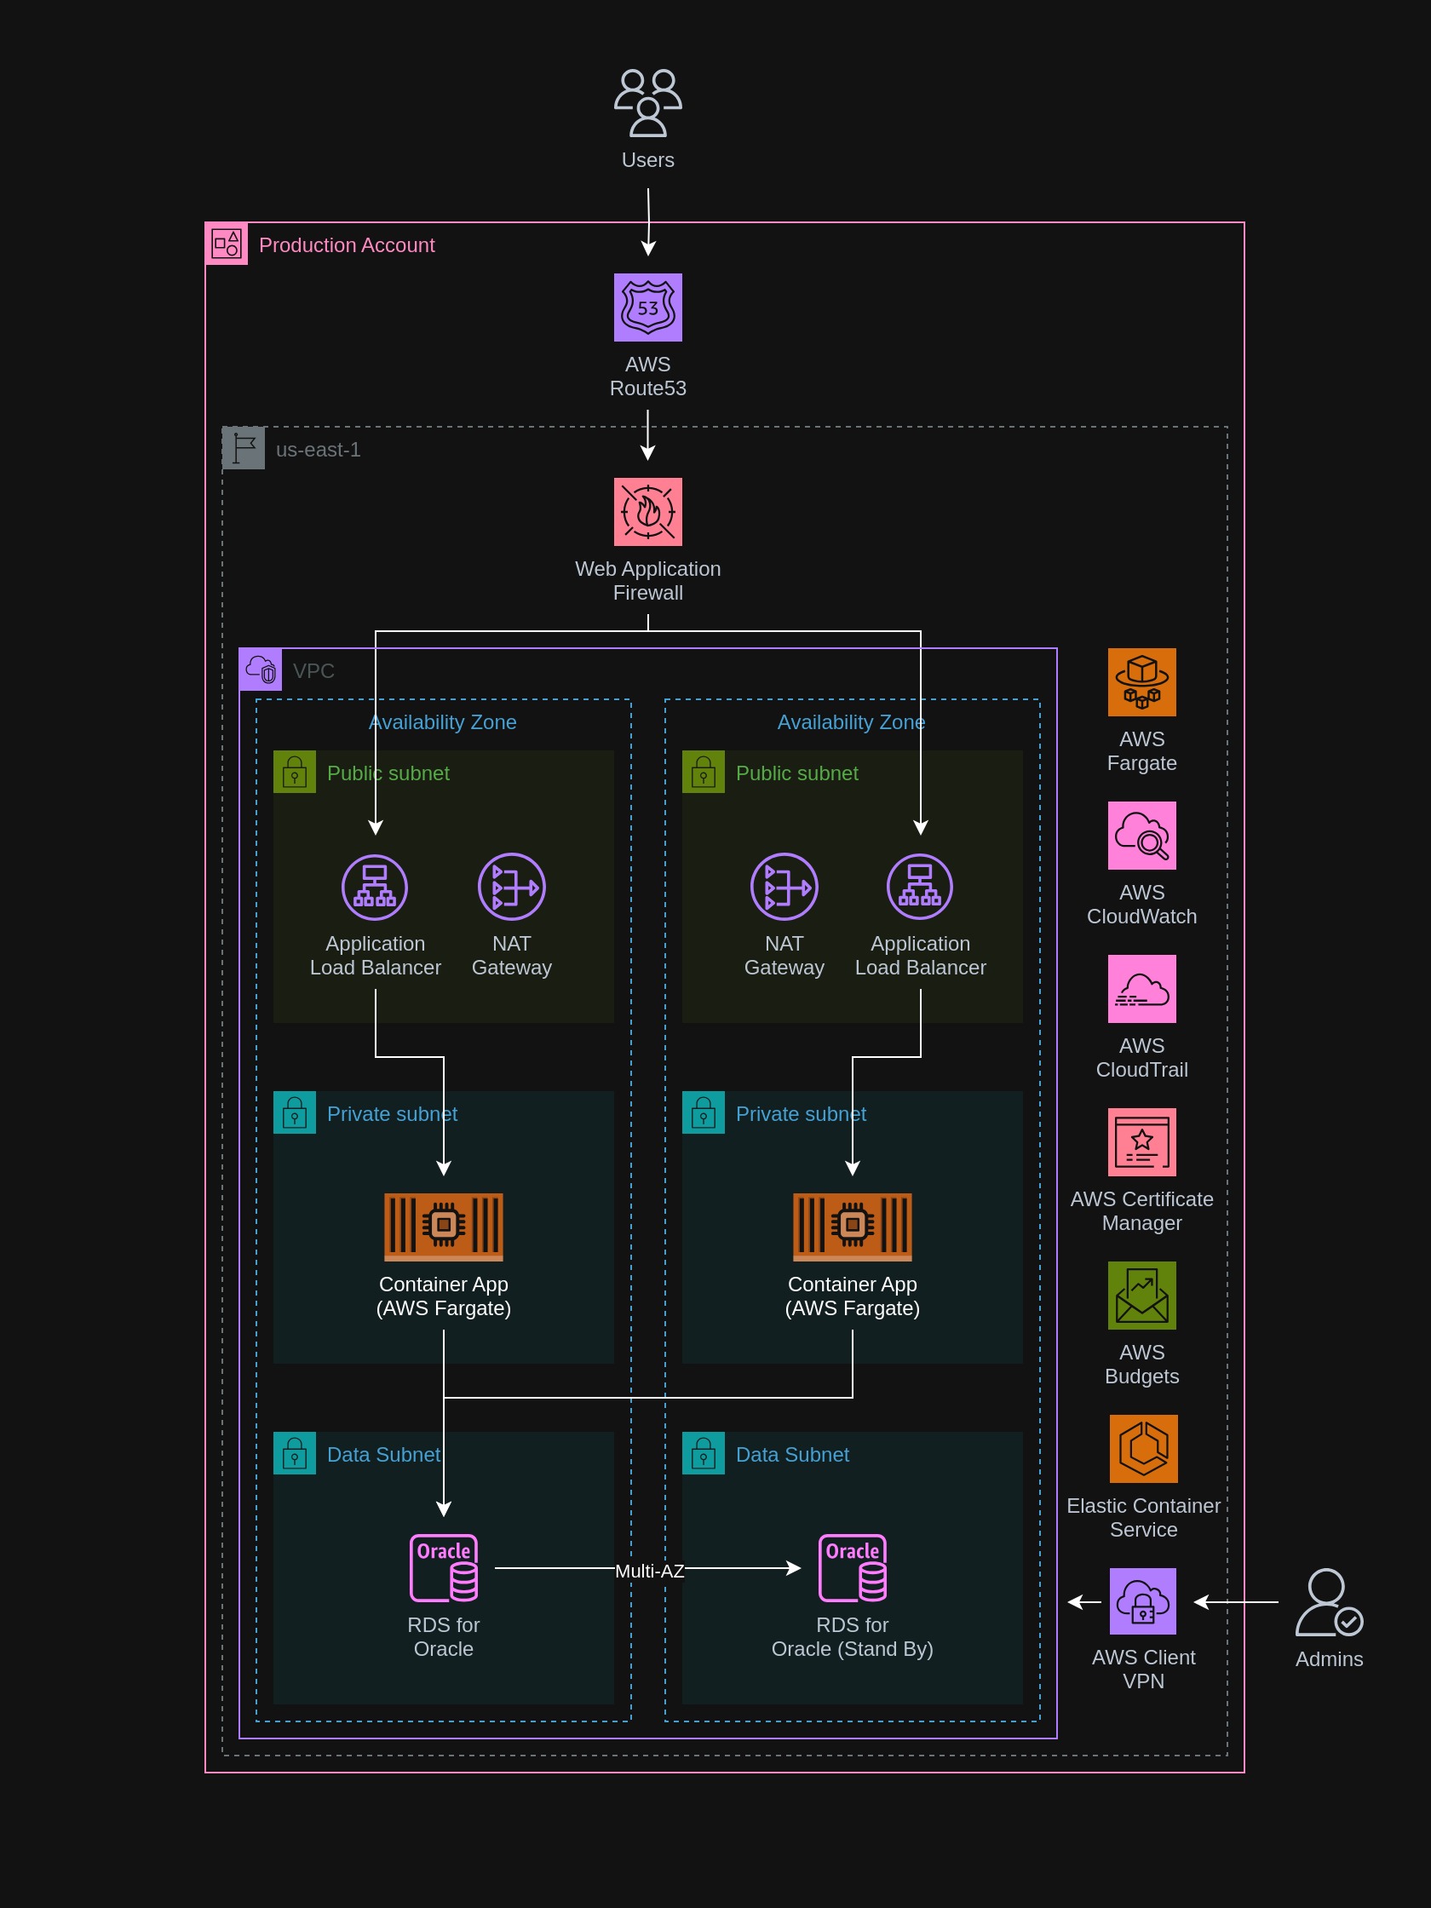Screen dimensions: 1431x1908
Task: Select the RDS for Oracle primary icon
Action: [444, 1567]
